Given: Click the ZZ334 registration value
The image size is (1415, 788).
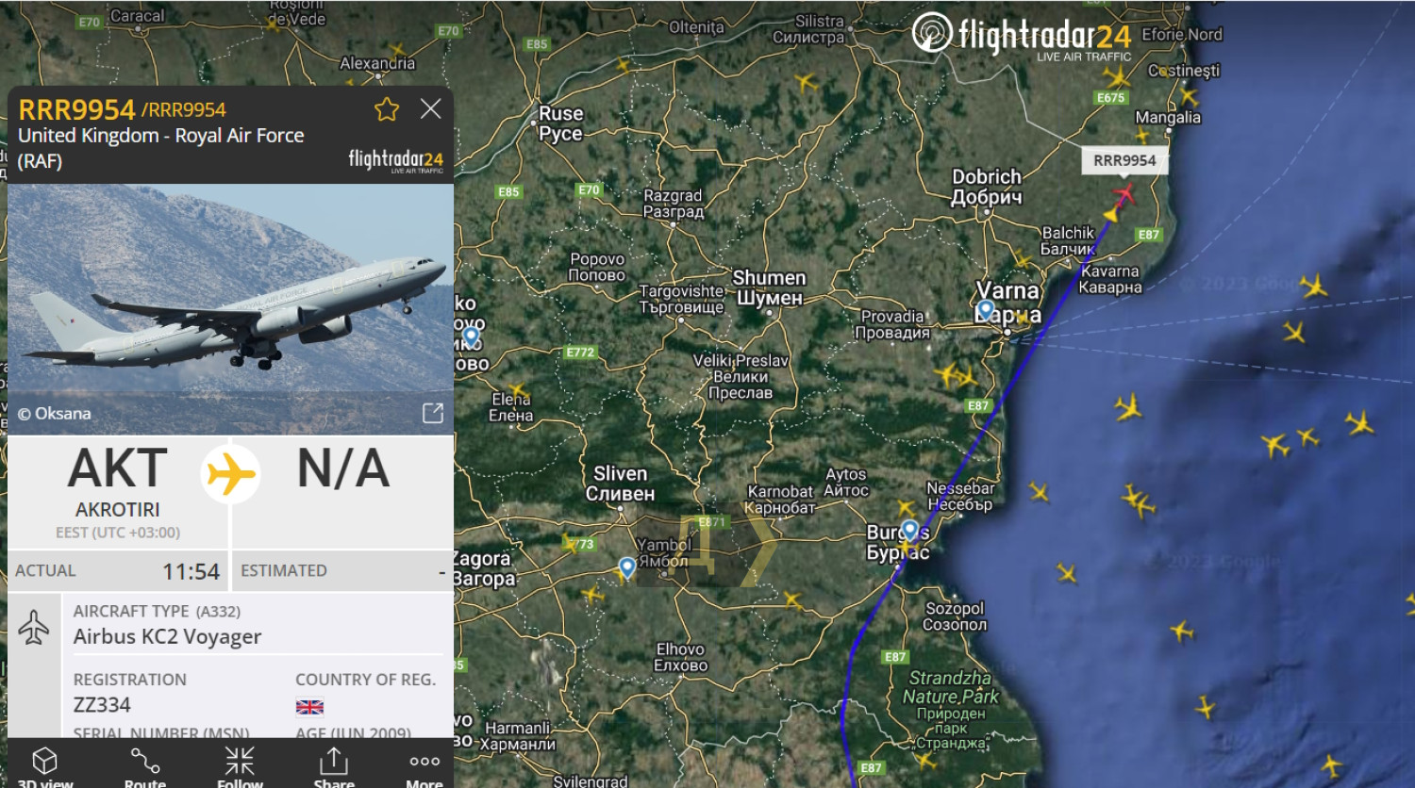Looking at the screenshot, I should [x=102, y=705].
